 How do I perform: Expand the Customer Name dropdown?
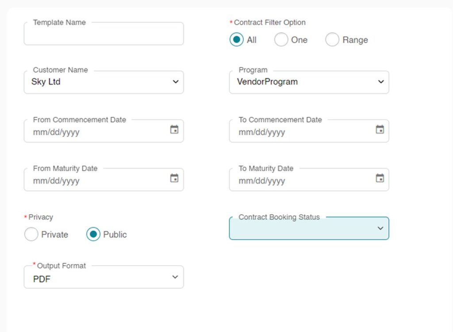[x=104, y=82]
